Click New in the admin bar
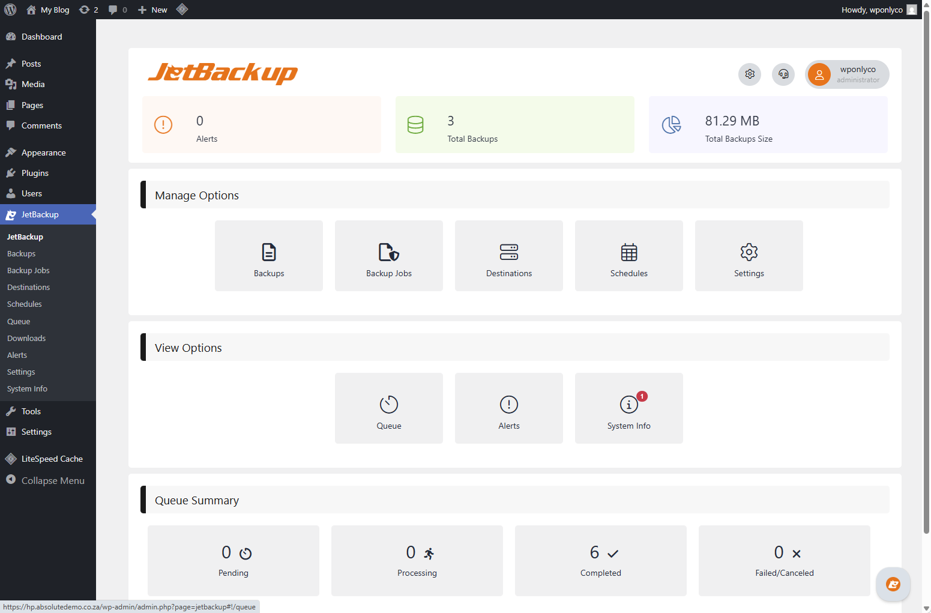 [x=152, y=10]
